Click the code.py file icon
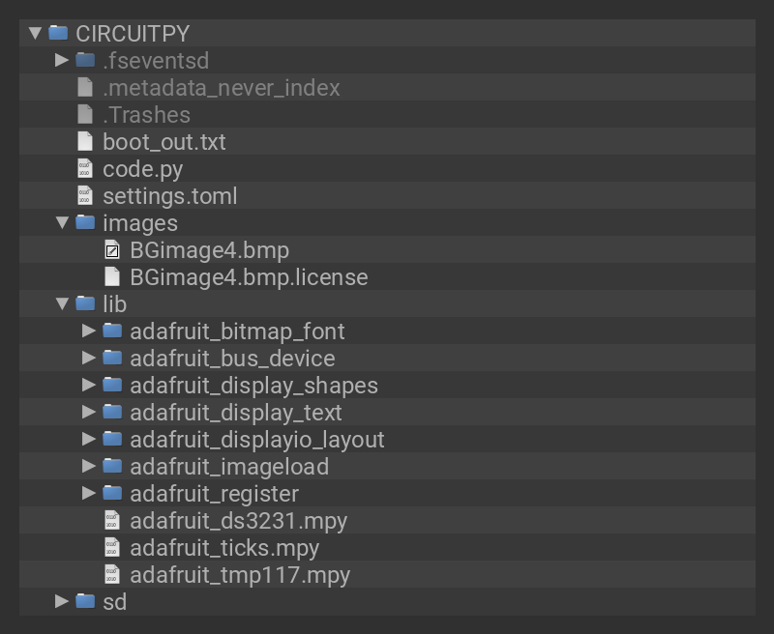Viewport: 774px width, 634px height. (85, 169)
